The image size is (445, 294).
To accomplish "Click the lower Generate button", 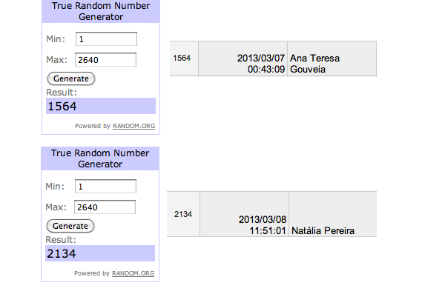I will 70,226.
